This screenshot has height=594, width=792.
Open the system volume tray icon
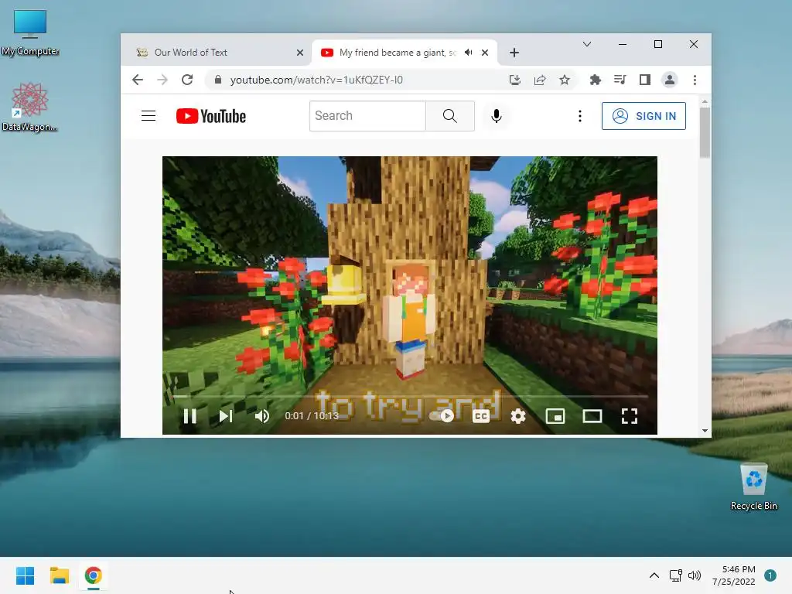[x=695, y=575]
